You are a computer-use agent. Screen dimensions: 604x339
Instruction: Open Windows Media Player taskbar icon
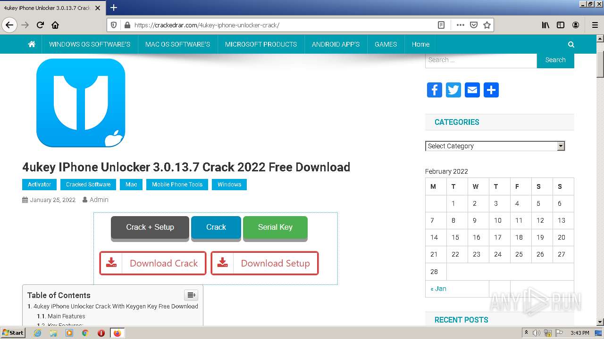69,333
